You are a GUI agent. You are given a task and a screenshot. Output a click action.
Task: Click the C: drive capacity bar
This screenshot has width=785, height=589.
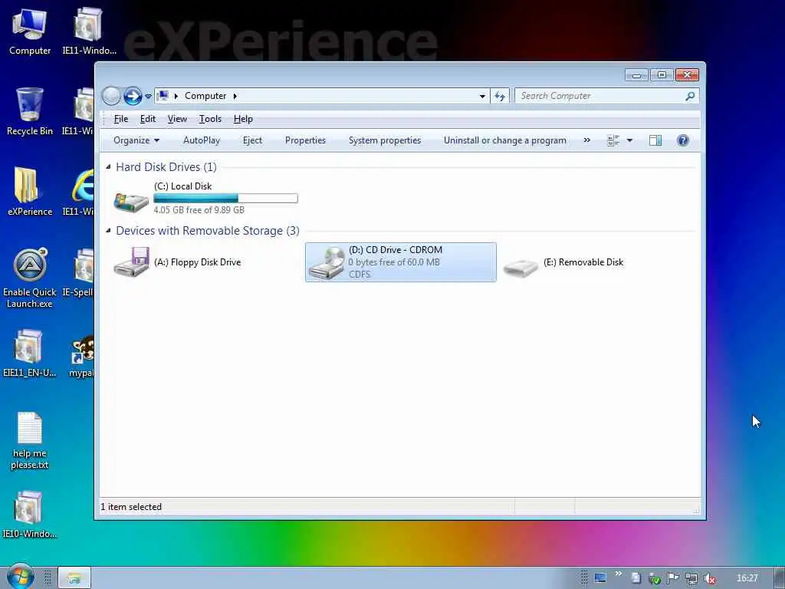point(225,199)
